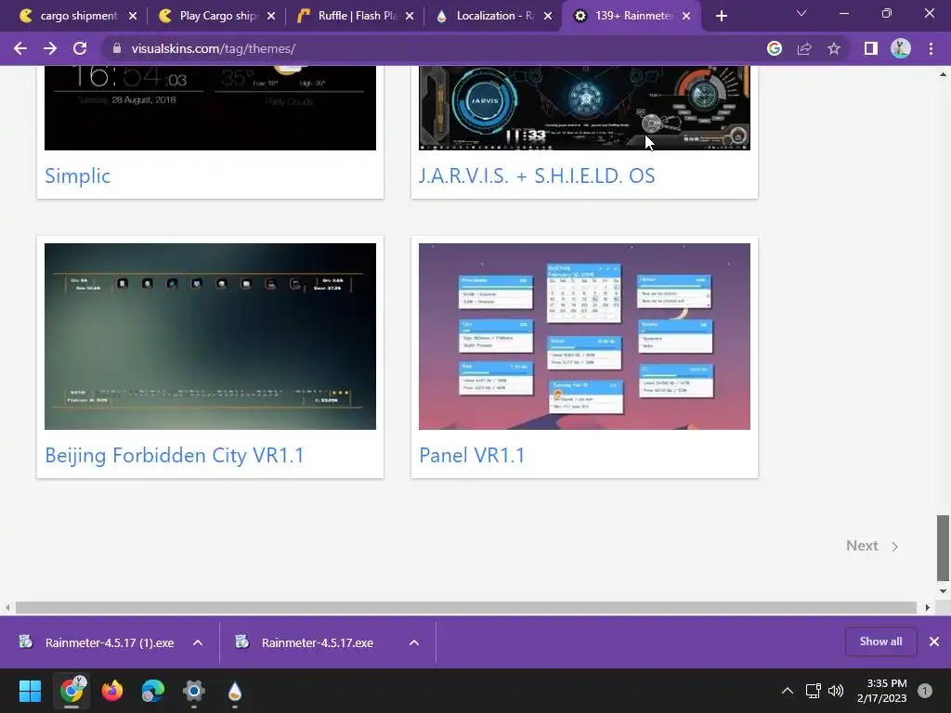Open Chrome from the taskbar
The width and height of the screenshot is (951, 713).
[72, 691]
